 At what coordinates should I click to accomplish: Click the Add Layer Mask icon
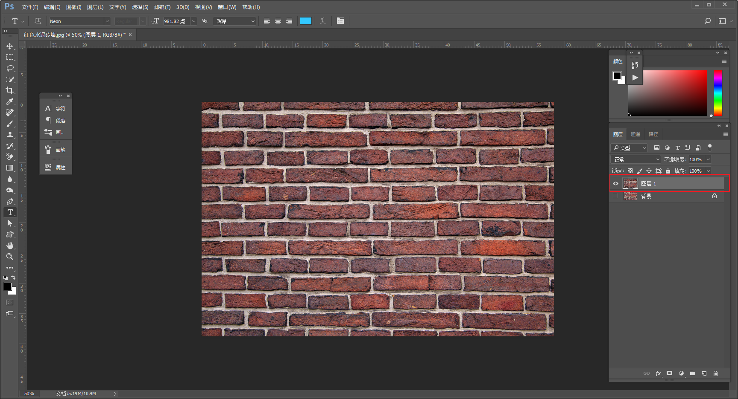(x=670, y=373)
